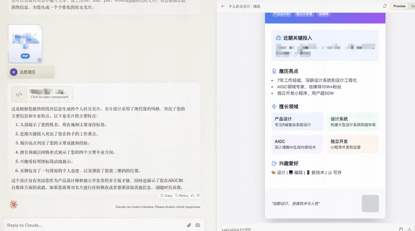The width and height of the screenshot is (415, 231).
Task: Click the 履历亮点 heading text
Action: (289, 71)
